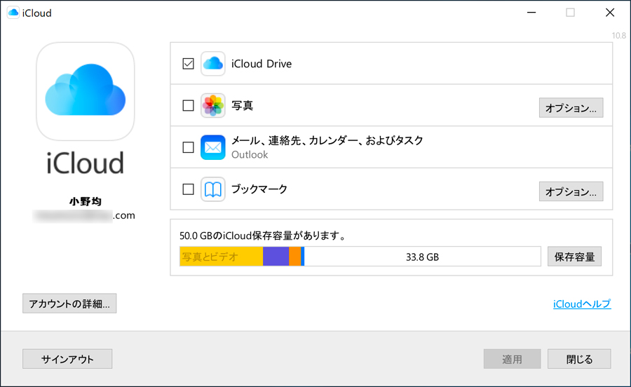The image size is (631, 387).
Task: Click the purple storage bar segment
Action: [276, 257]
